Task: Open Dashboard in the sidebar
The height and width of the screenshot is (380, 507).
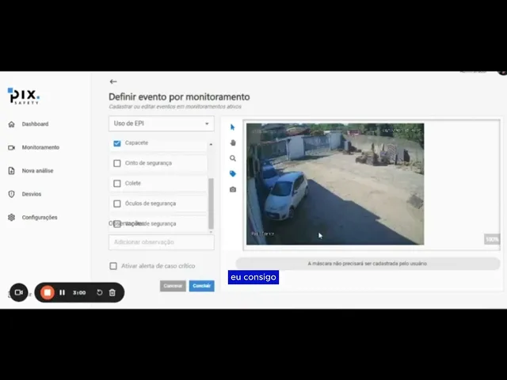Action: [x=35, y=124]
